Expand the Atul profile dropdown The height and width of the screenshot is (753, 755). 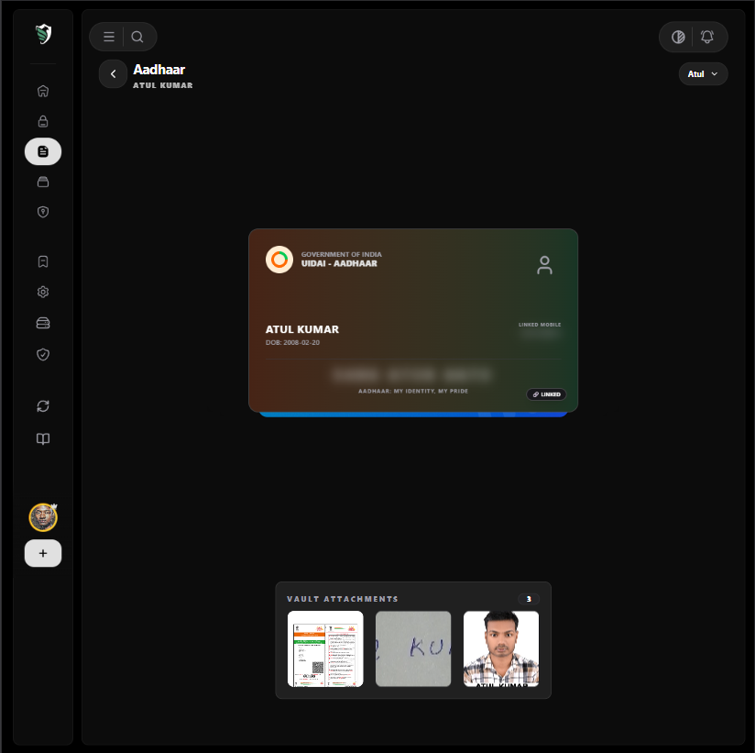click(x=703, y=73)
